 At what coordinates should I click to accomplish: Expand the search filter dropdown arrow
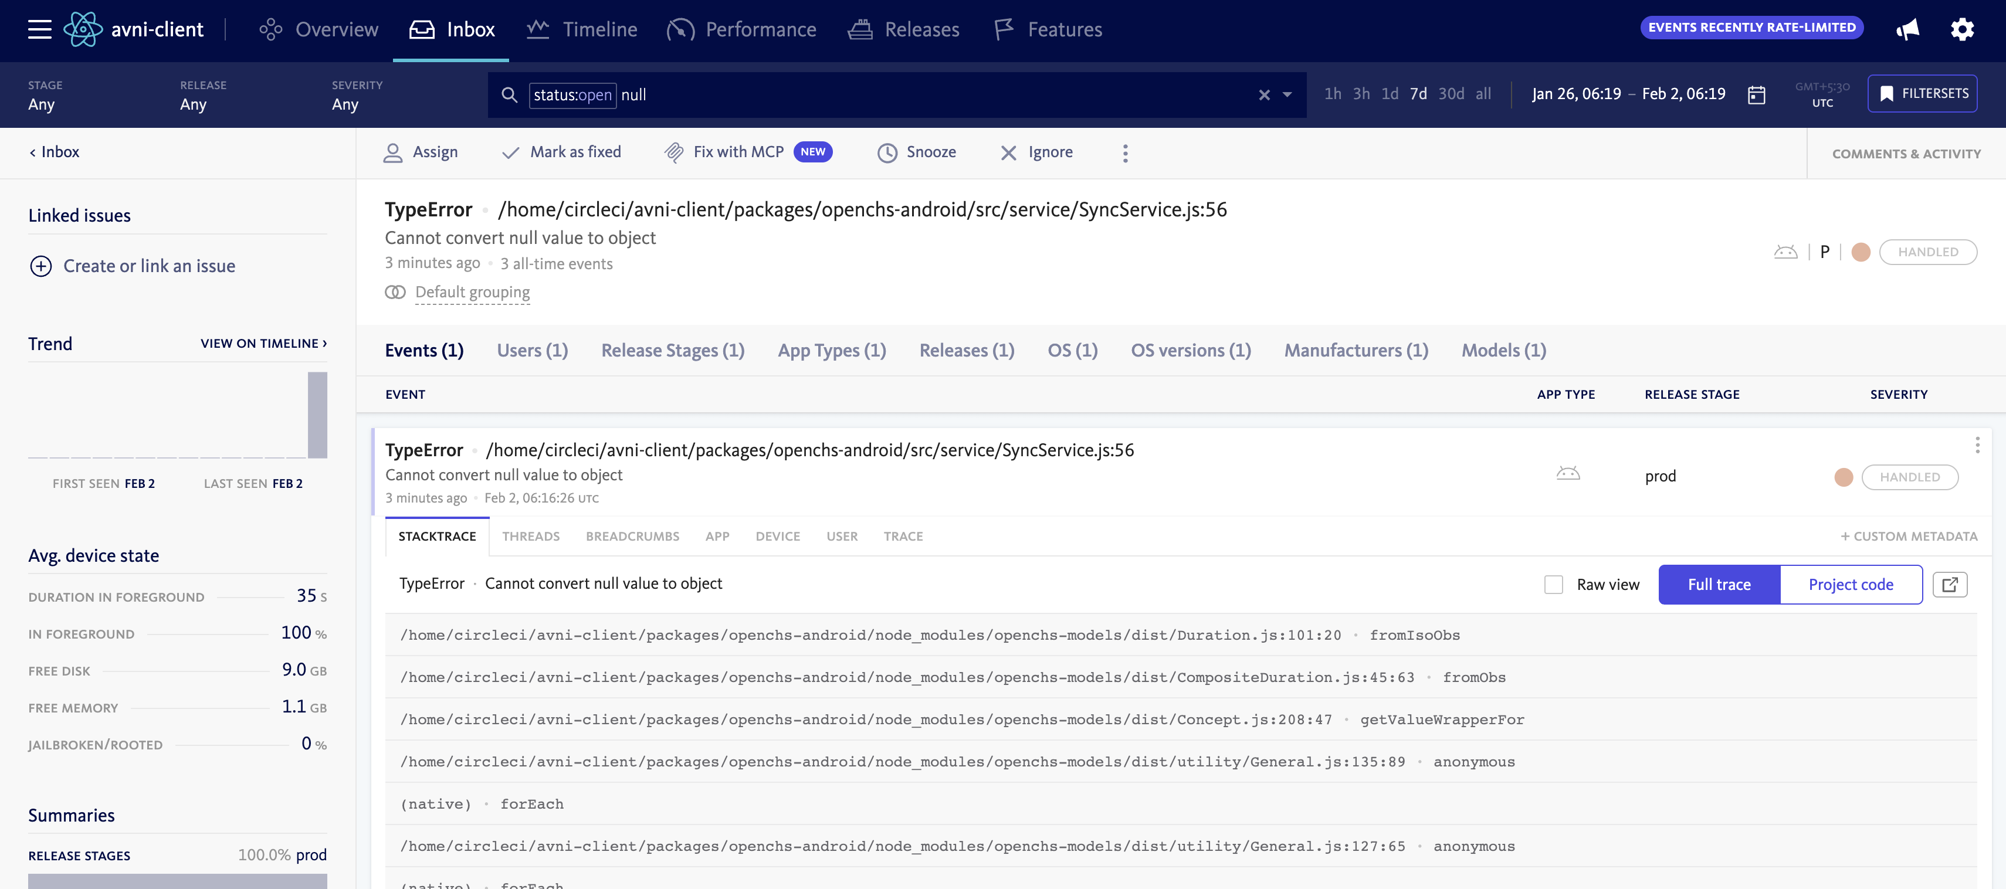point(1287,95)
